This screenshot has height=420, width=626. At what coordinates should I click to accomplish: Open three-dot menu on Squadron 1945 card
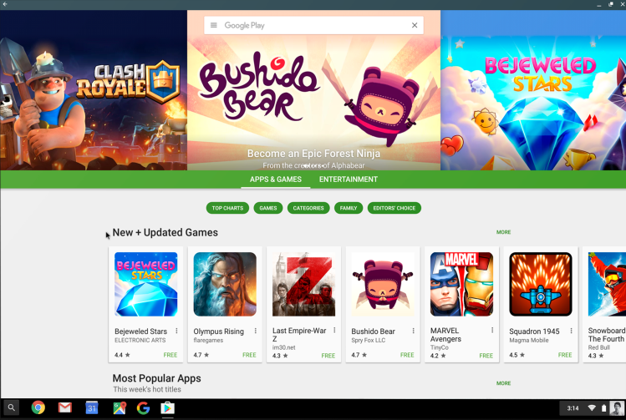click(571, 331)
